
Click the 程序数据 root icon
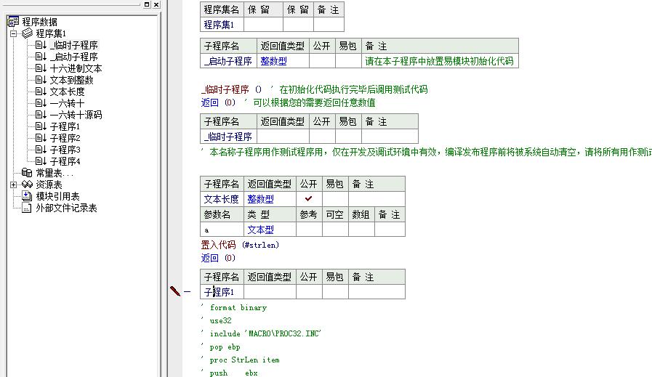click(x=14, y=22)
